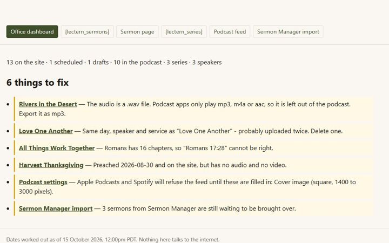Click the 'Dates worked out' footer note

(113, 240)
